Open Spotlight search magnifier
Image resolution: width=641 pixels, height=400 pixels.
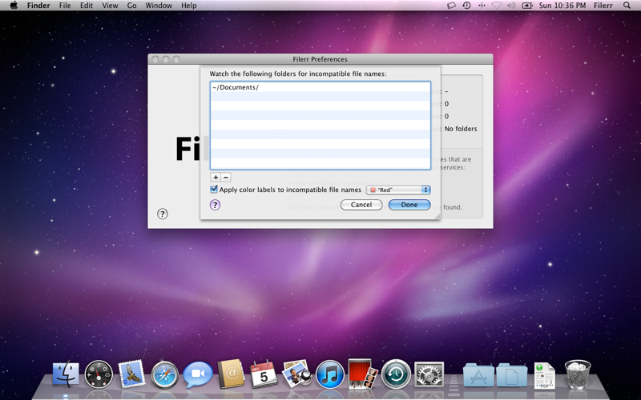pos(627,6)
